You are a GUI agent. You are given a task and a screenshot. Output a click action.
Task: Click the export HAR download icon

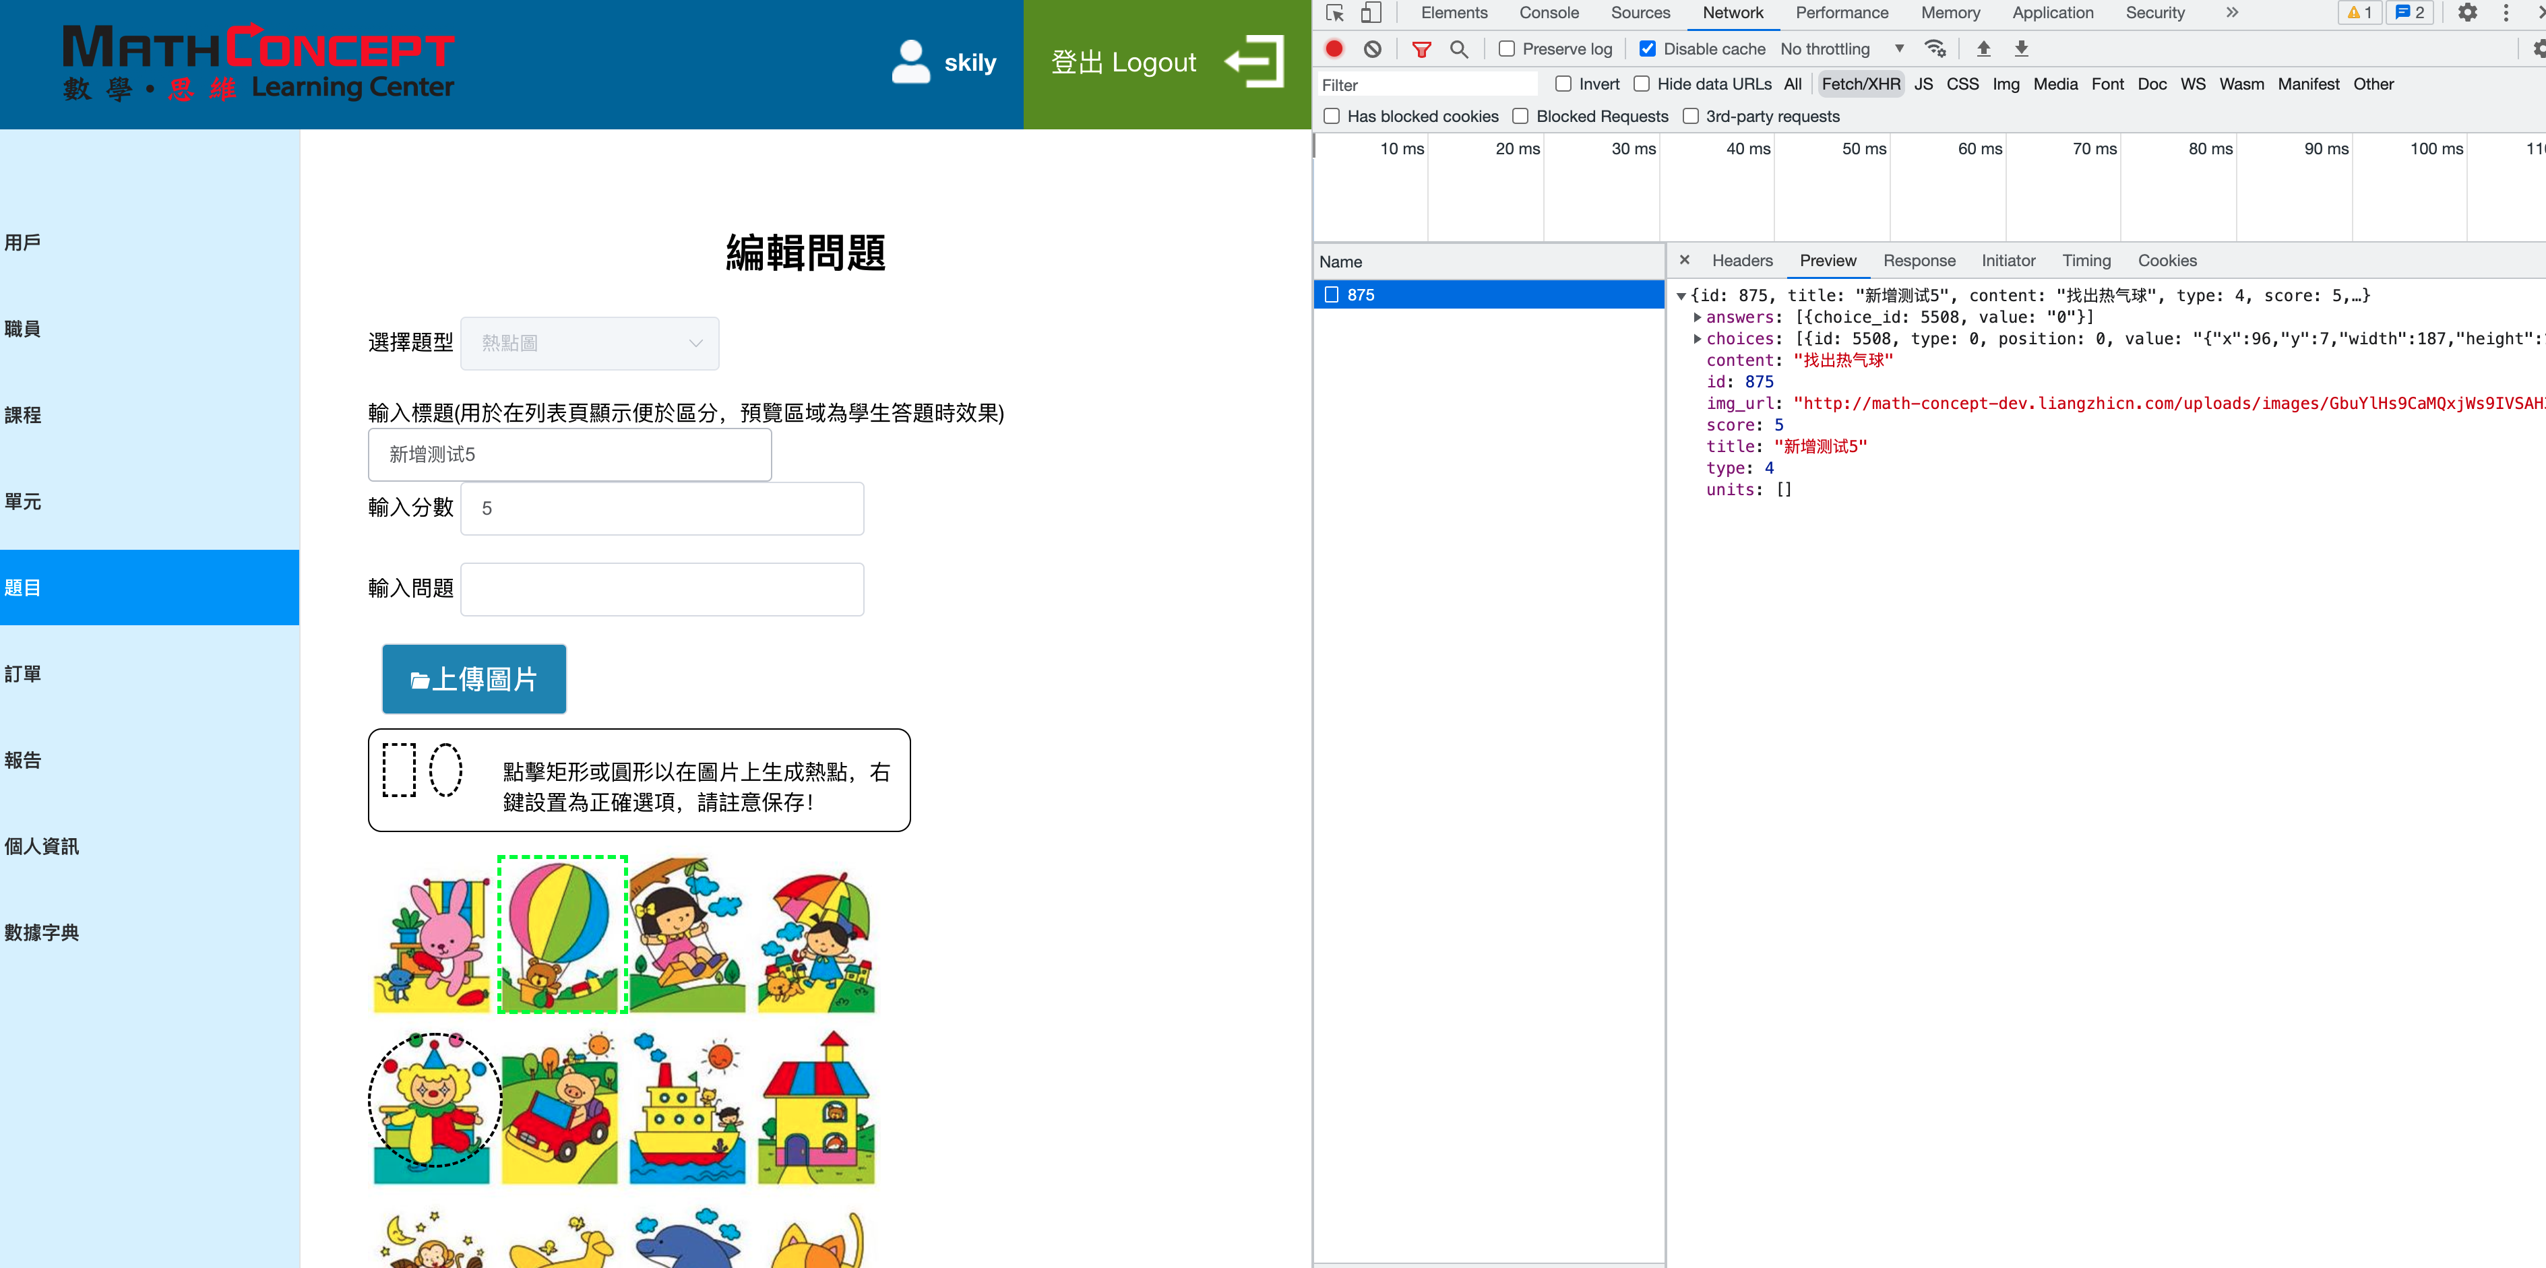click(2021, 49)
